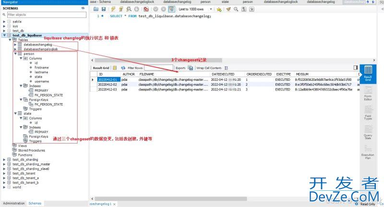Toggle Wrap Cell Content for results
The image size is (384, 207).
[226, 68]
